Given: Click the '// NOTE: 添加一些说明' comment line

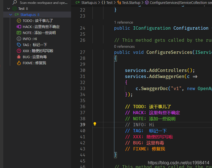Looking at the screenshot, I should [x=150, y=119].
